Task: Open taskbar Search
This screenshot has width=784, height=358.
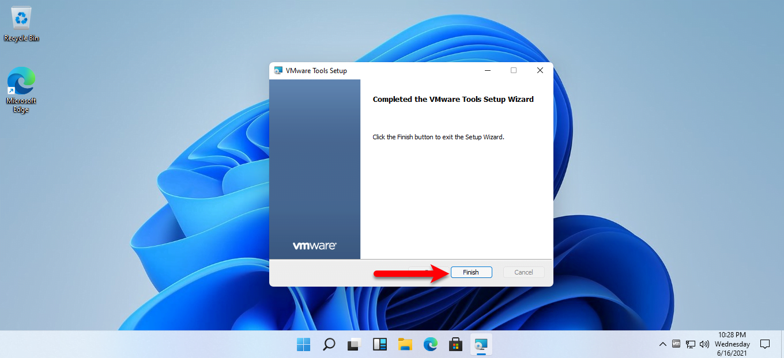Action: pos(329,344)
